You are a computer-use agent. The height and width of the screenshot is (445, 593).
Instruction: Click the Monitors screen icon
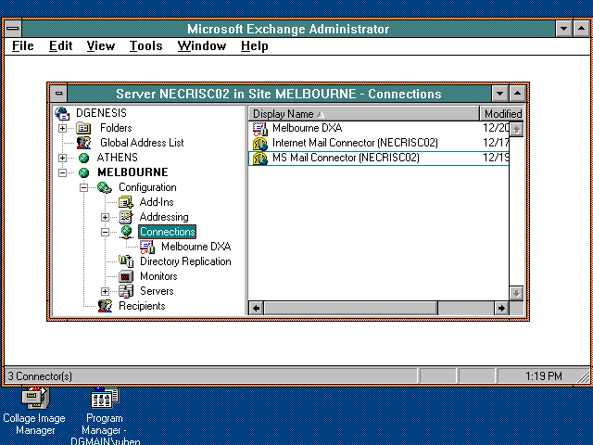click(126, 276)
